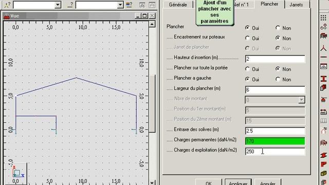Click the OK button

[209, 182]
